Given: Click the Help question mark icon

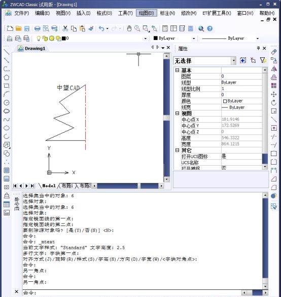Looking at the screenshot, I should point(209,28).
